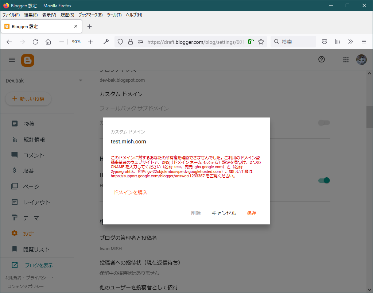This screenshot has height=293, width=373.
Task: Click dev-bak.blogspot.com address text
Action: (x=122, y=80)
